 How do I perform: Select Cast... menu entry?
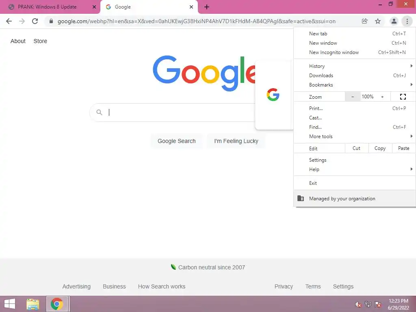[354, 118]
